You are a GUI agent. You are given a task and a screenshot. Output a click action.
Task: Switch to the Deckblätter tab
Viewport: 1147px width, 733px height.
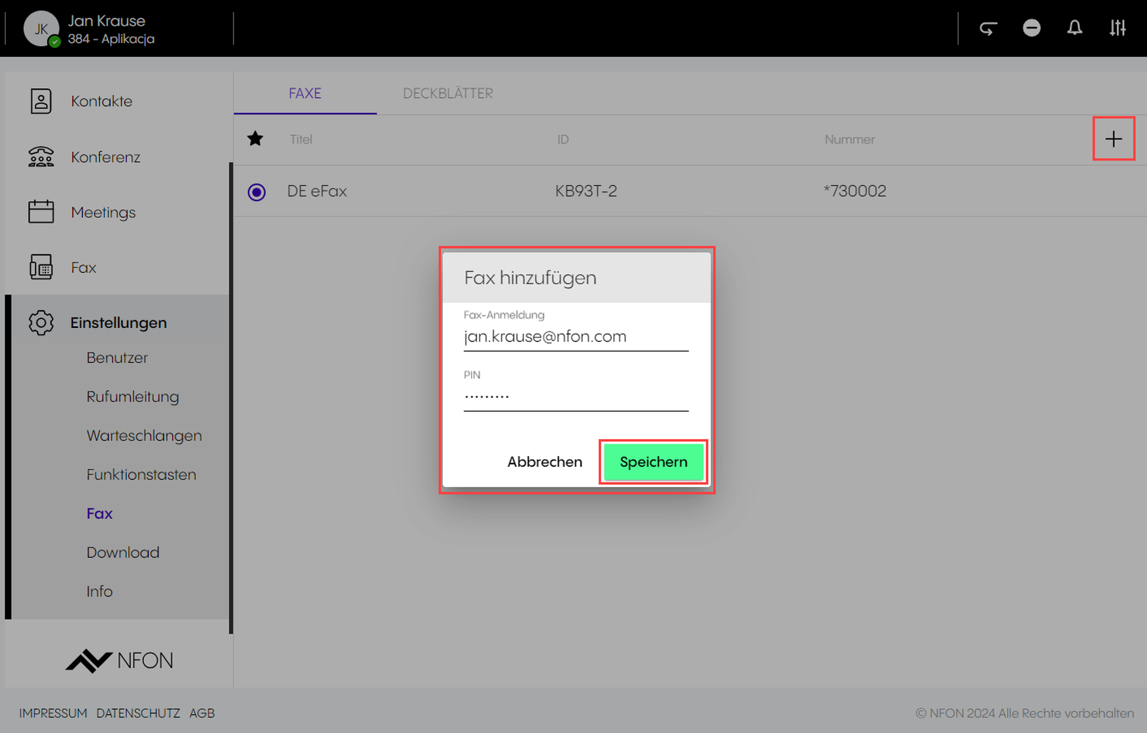tap(447, 93)
